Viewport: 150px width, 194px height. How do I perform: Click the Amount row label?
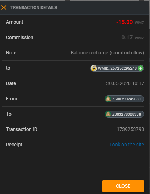pyautogui.click(x=15, y=22)
